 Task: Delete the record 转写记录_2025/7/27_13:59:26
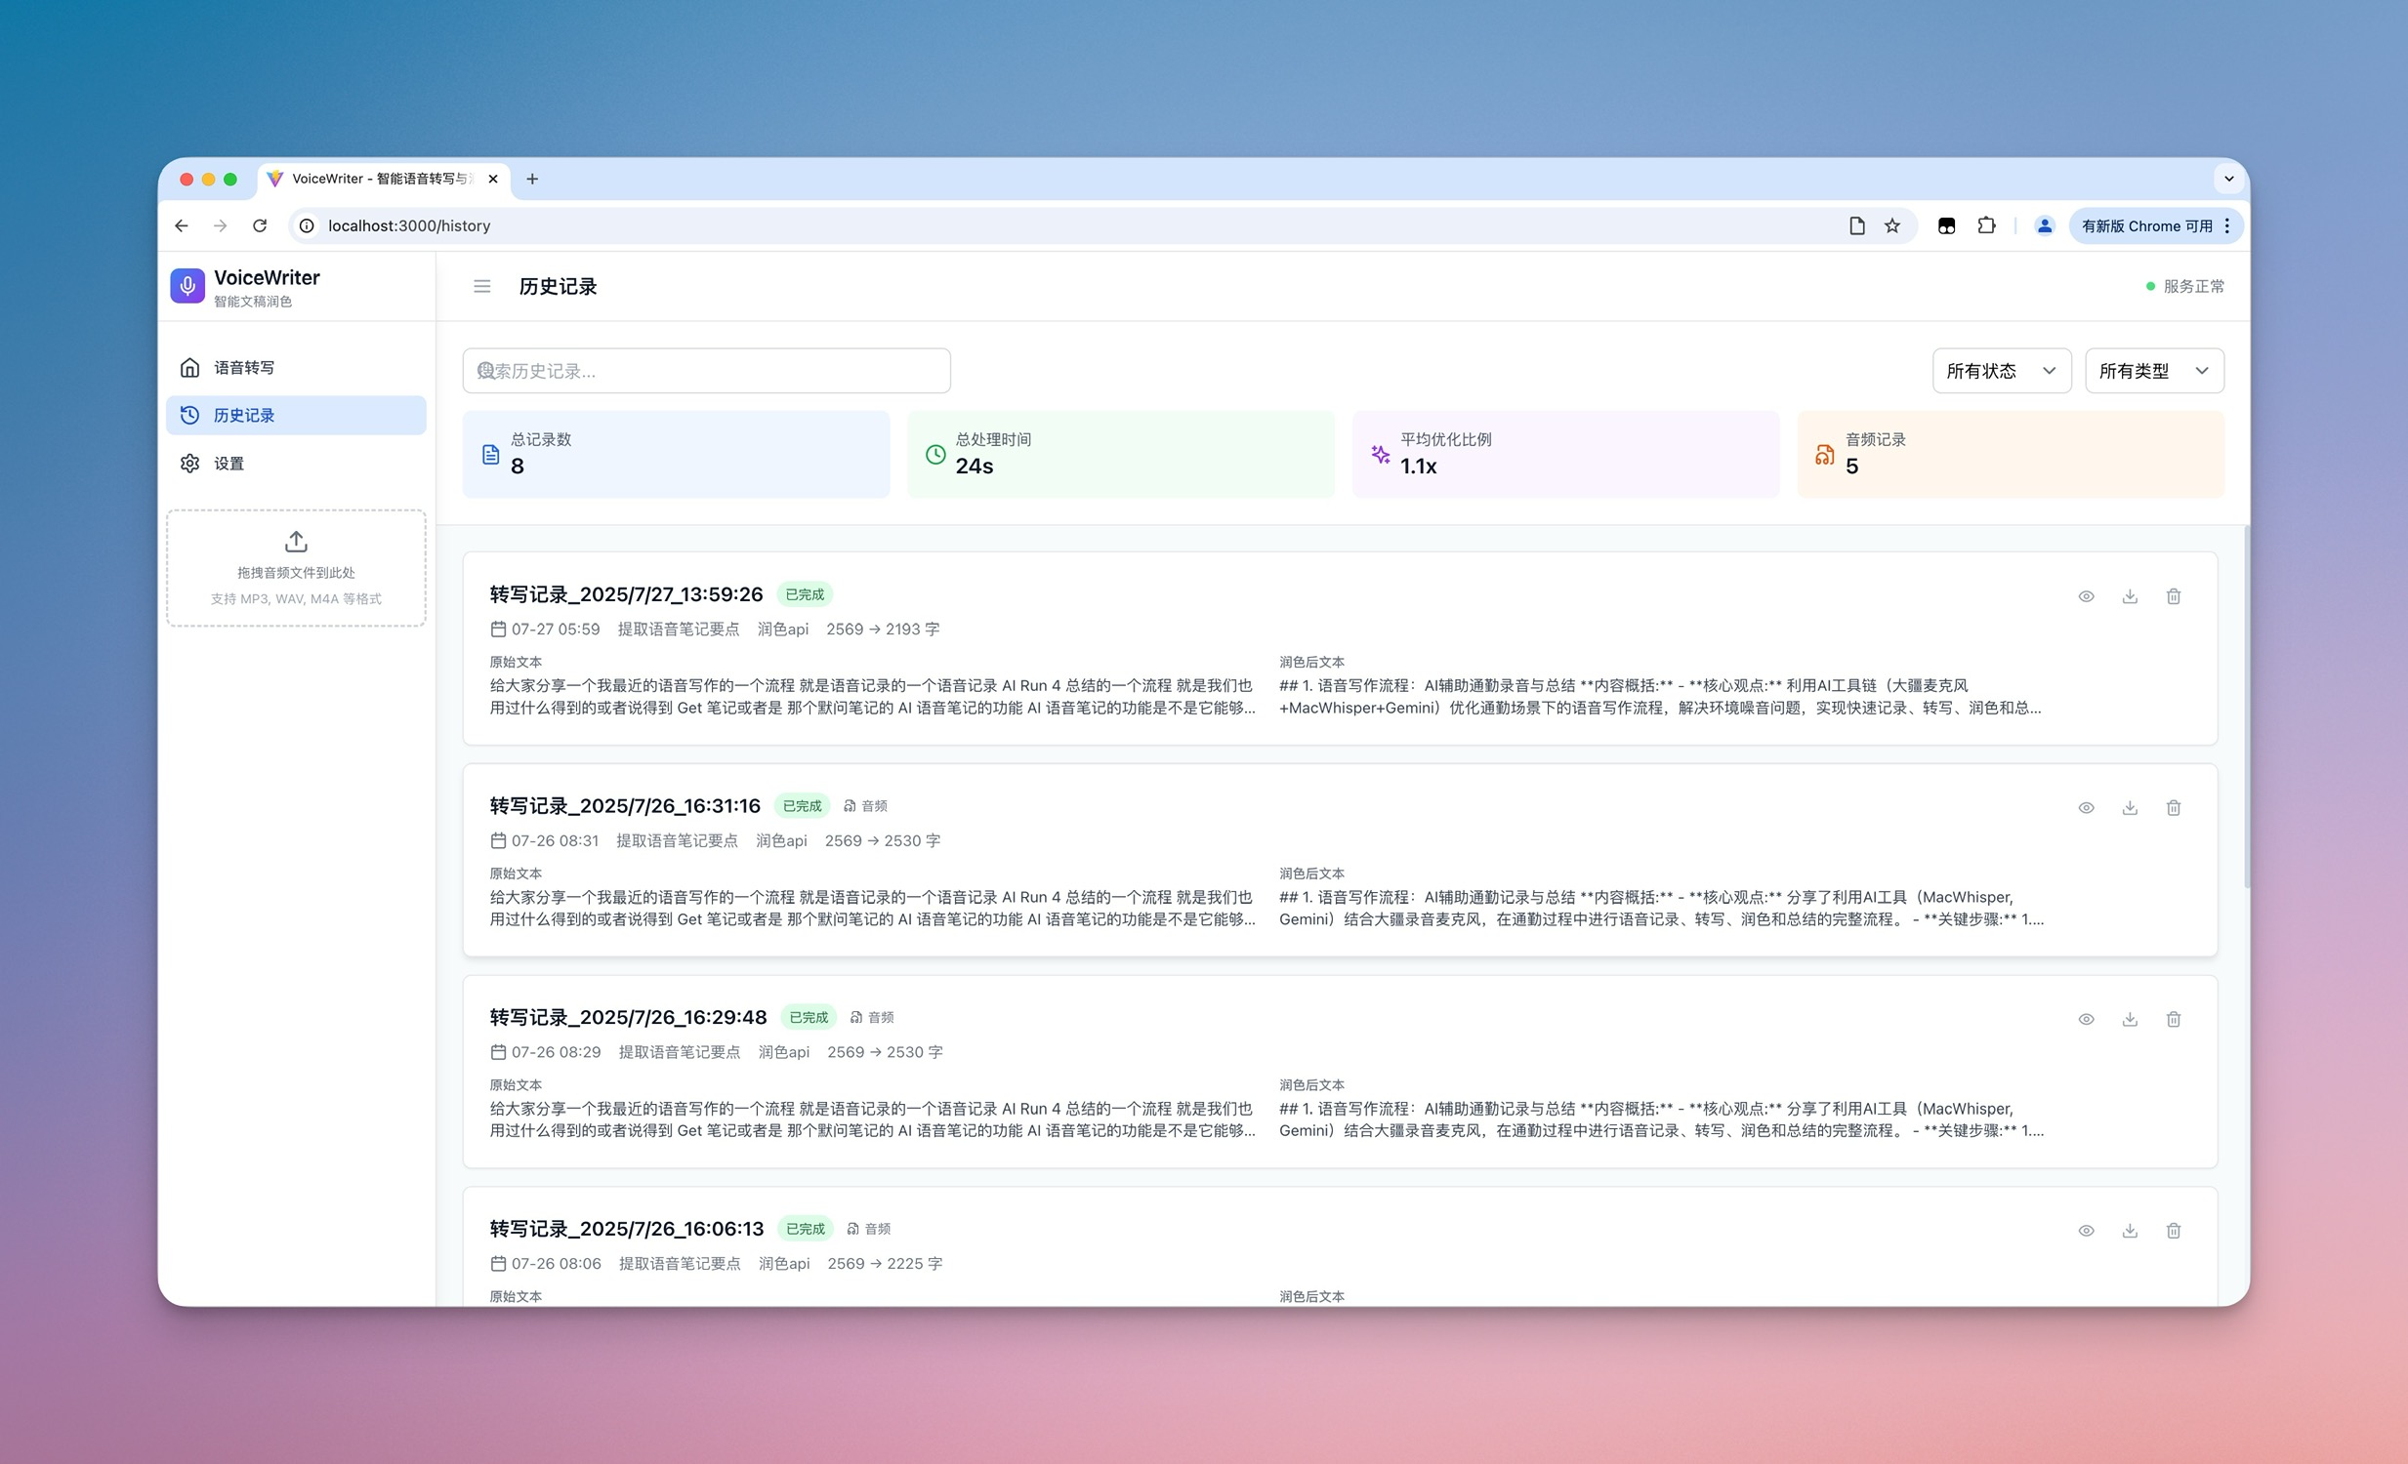click(x=2174, y=596)
